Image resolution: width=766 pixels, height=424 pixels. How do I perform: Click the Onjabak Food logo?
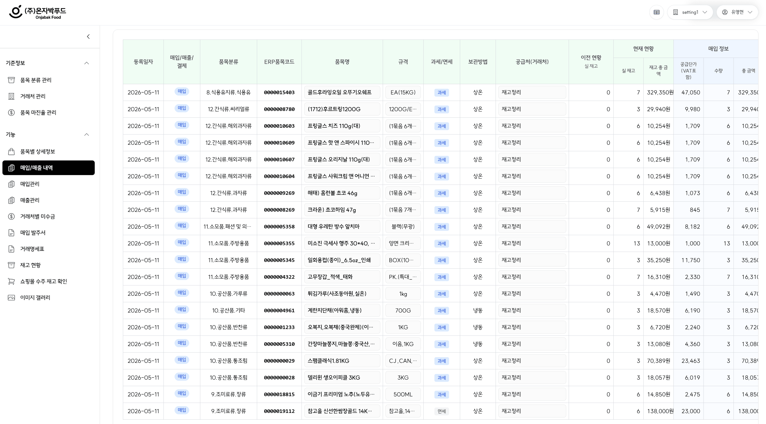pos(38,12)
